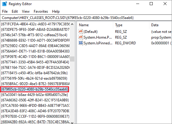Select key {674B6698-EE92-11D0-AD71-00C04FD8FDFF
Image resolution: width=172 pixels, height=124 pixels.
click(35, 40)
